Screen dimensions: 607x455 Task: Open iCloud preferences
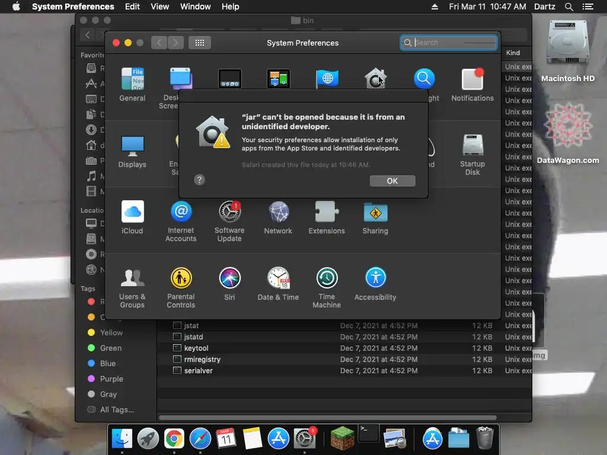tap(132, 217)
